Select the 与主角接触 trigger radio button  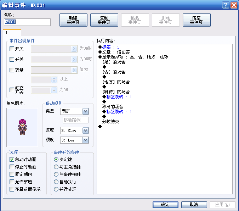click(x=56, y=167)
